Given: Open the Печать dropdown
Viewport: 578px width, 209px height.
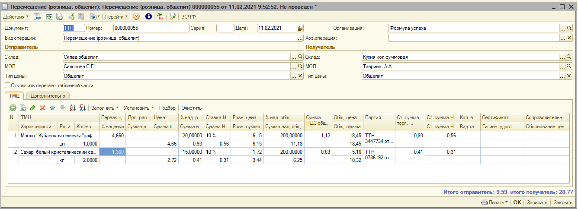Looking at the screenshot, I should click(x=495, y=203).
